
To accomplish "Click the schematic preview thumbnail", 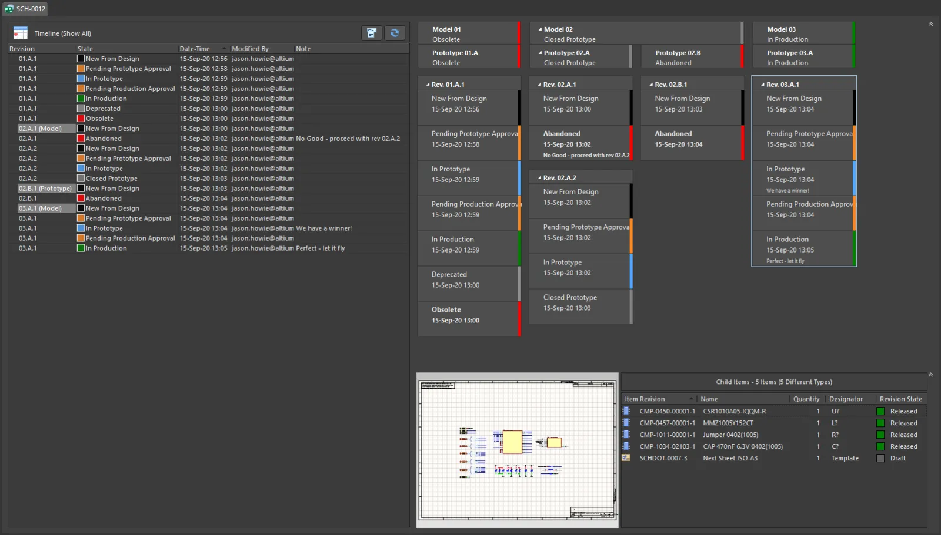I will [x=517, y=450].
